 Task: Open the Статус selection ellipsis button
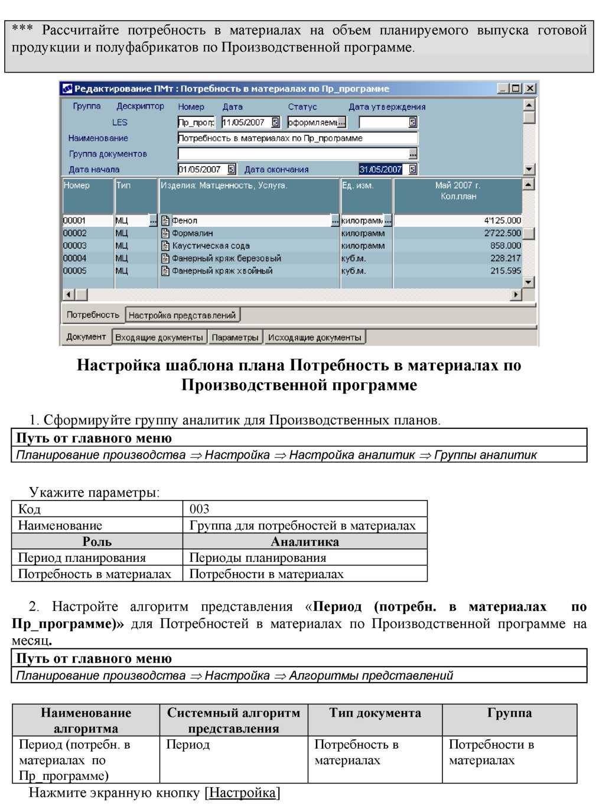[x=342, y=122]
